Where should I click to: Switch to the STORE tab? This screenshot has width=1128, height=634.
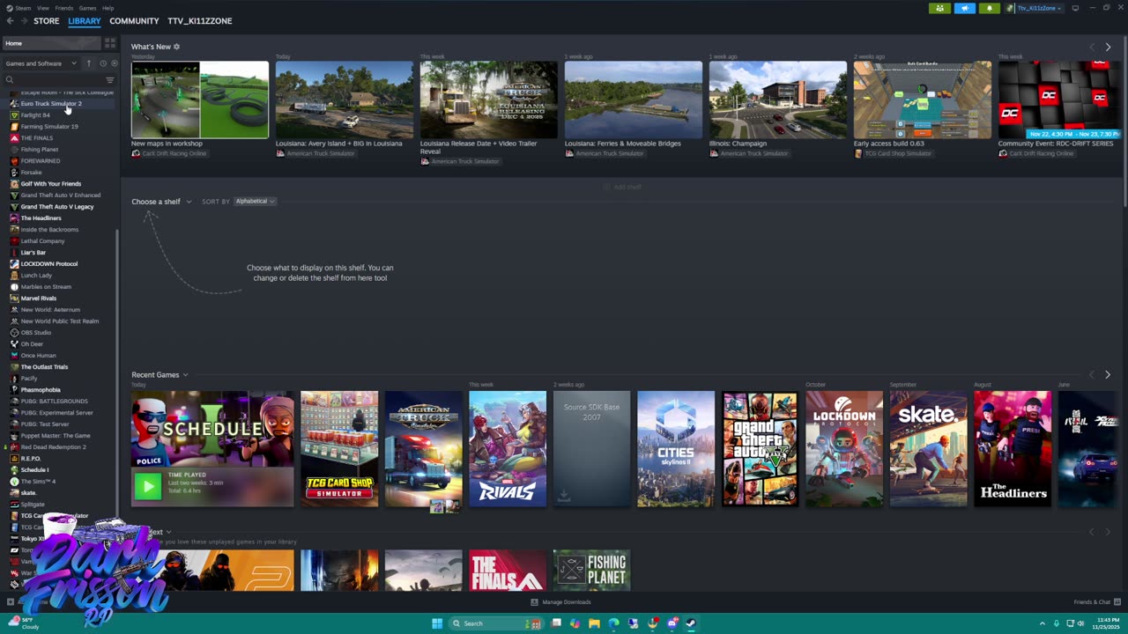coord(47,21)
